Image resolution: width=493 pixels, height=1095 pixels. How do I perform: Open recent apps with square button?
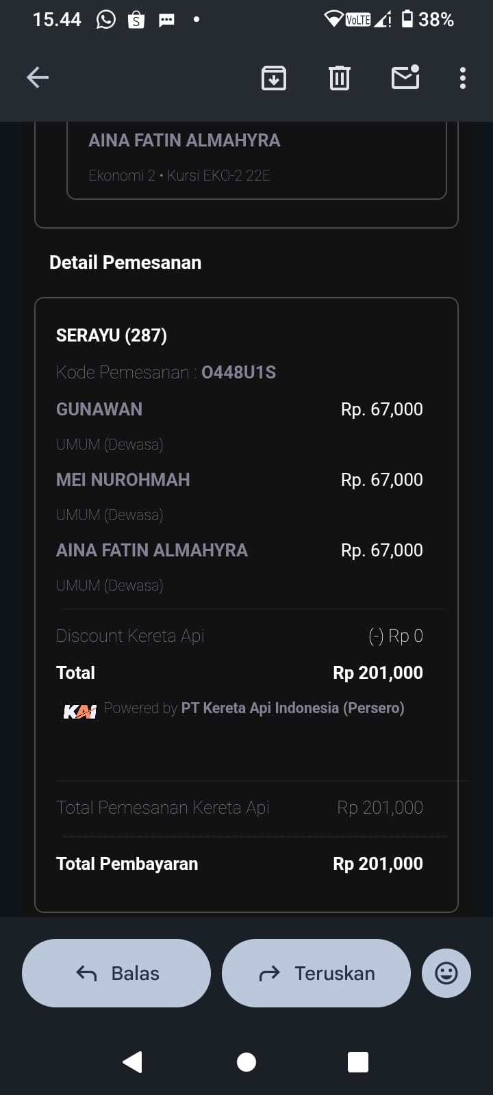[x=358, y=1062]
